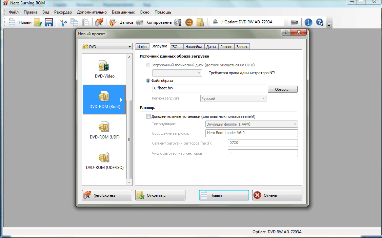Click the Запись toolbar label
This screenshot has width=382, height=238.
point(126,22)
